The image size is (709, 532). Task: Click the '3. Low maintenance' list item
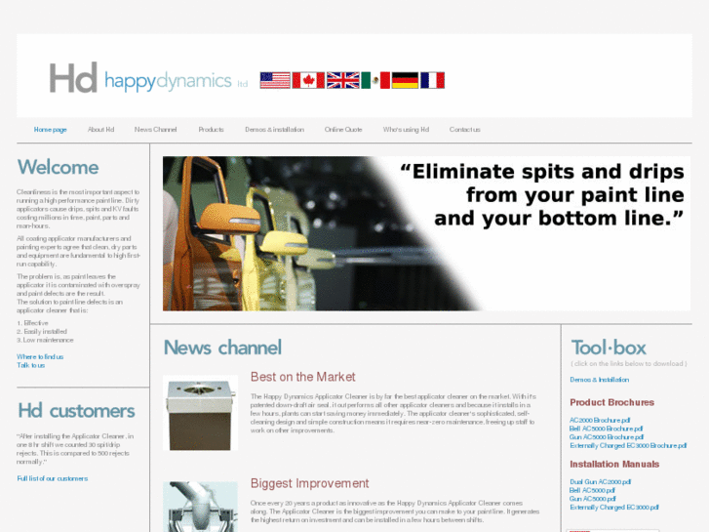[45, 340]
